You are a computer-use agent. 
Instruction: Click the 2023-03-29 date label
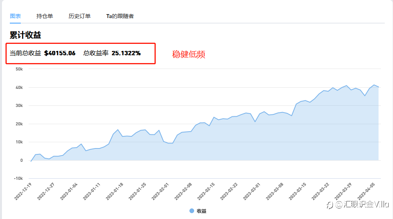(x=343, y=192)
